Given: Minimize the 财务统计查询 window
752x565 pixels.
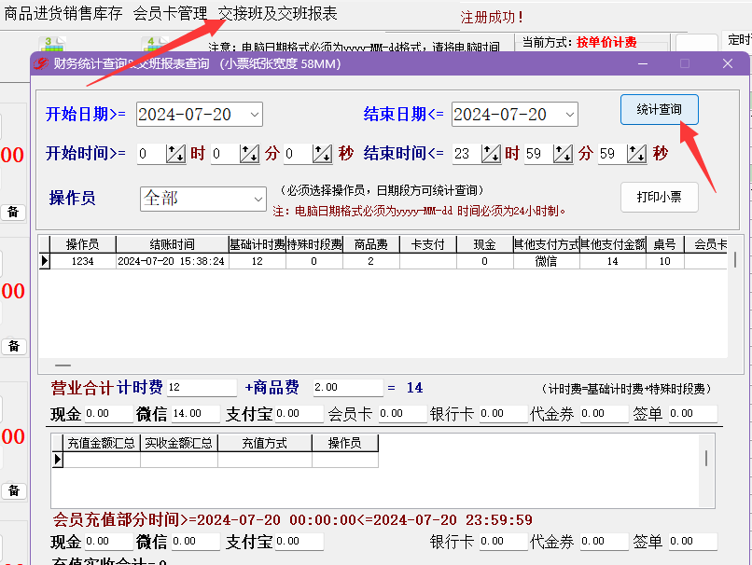Looking at the screenshot, I should [643, 63].
